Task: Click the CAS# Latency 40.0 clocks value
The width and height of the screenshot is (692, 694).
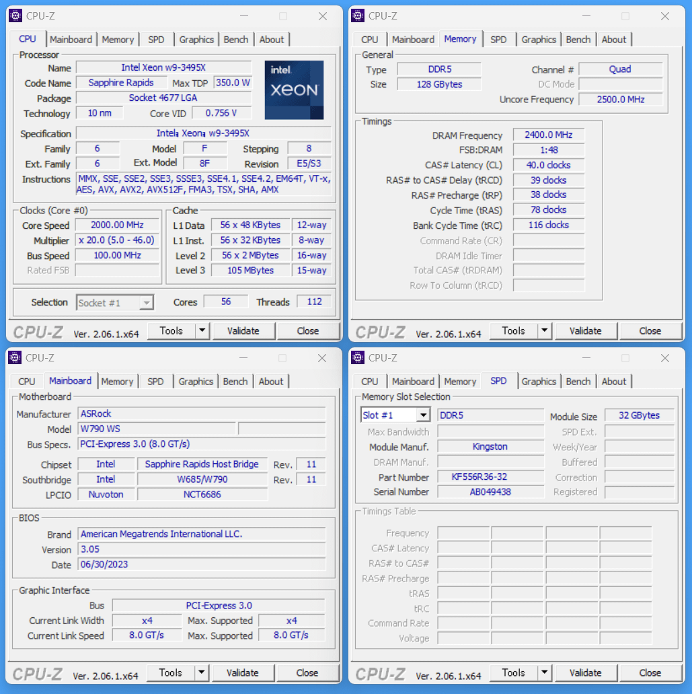Action: coord(548,165)
